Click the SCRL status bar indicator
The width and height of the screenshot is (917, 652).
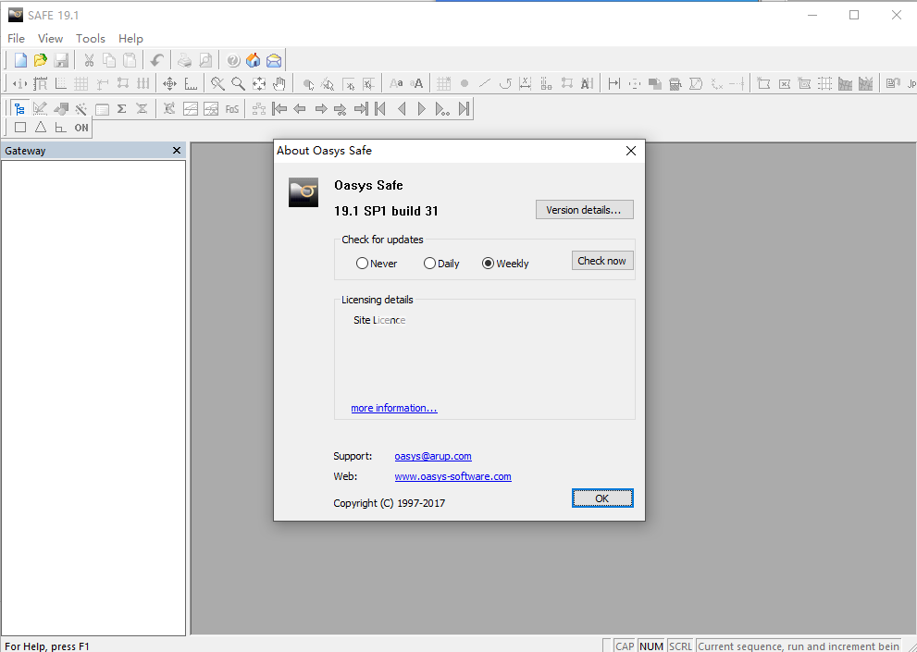(x=680, y=646)
